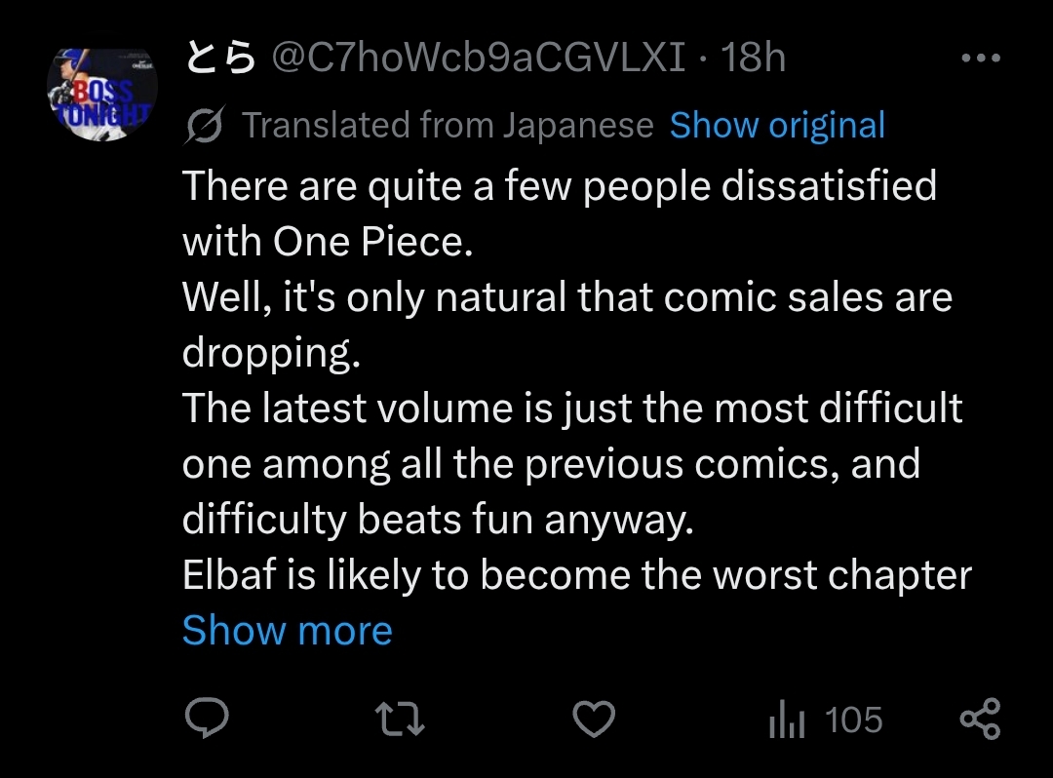Click the 105 views count
1053x778 pixels.
point(853,720)
